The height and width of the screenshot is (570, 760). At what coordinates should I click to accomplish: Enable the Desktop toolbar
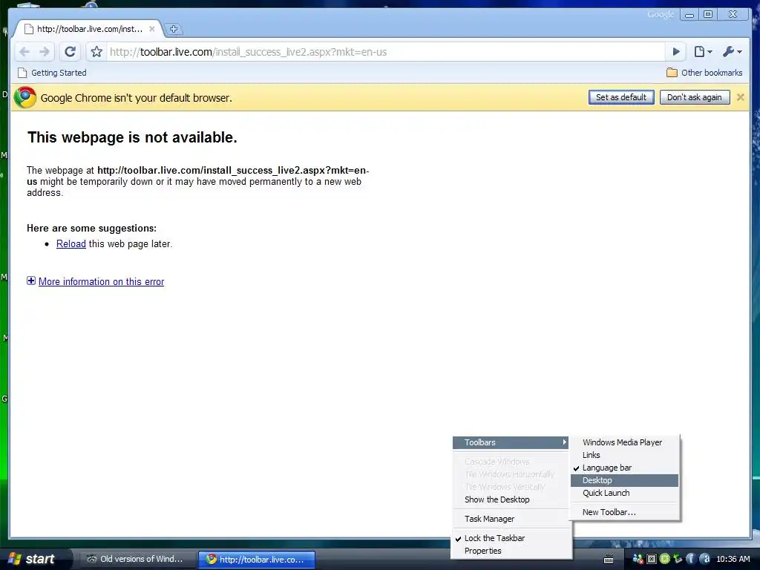624,480
